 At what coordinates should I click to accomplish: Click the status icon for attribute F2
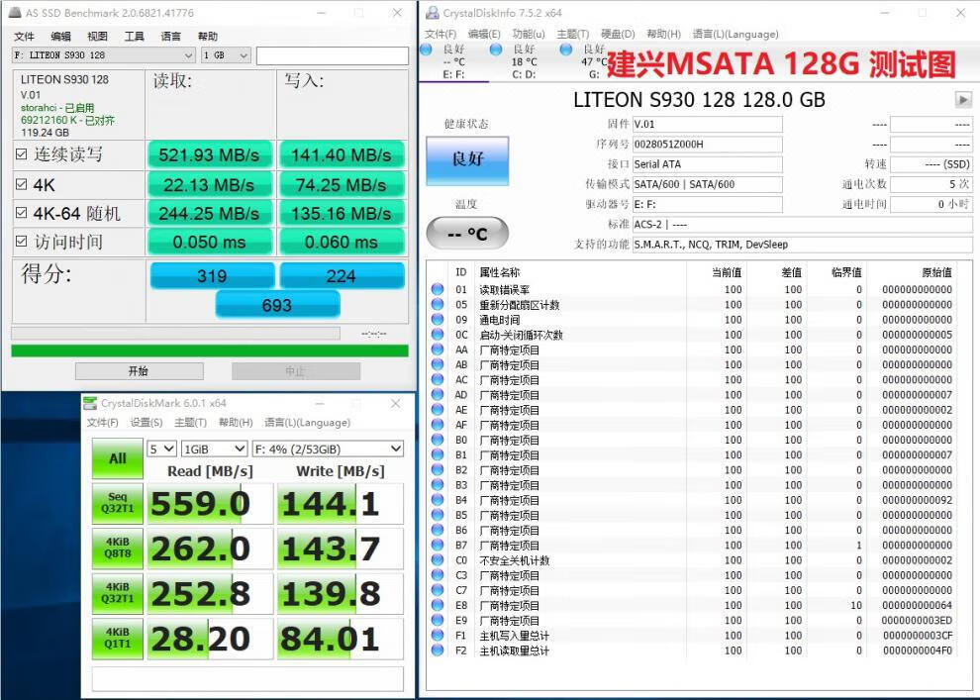point(438,650)
